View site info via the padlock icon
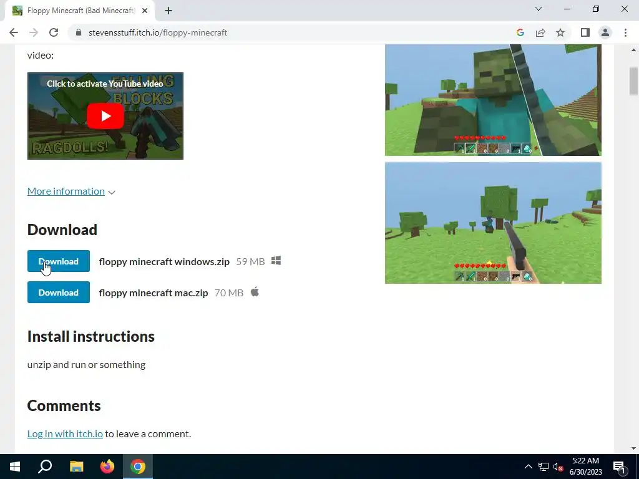Viewport: 639px width, 479px height. coord(79,32)
